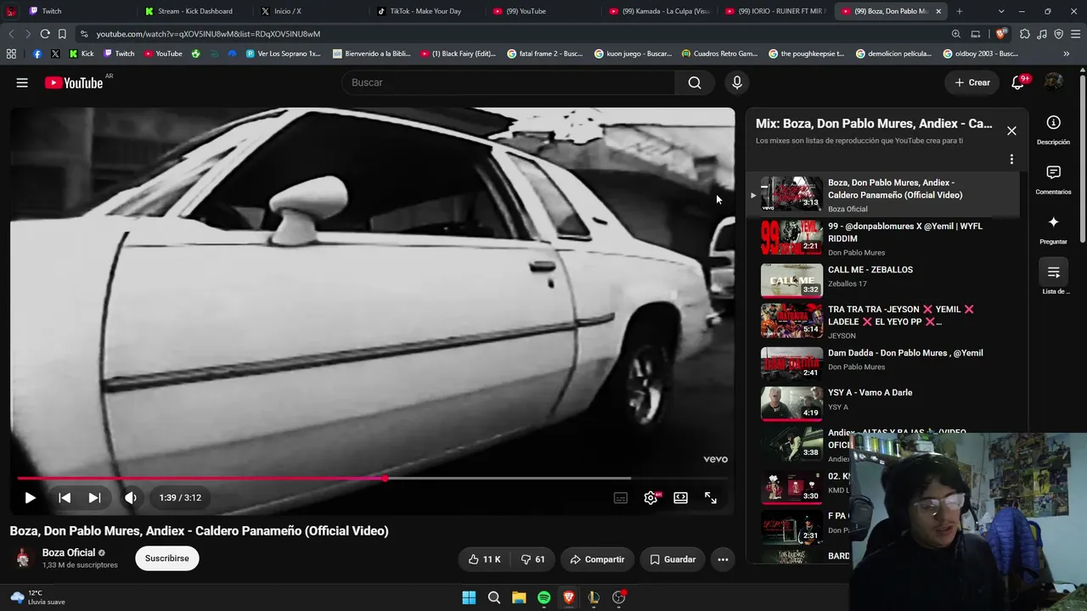Screen dimensions: 1087x611
Task: Go to the YouTube home logo
Action: 74,82
